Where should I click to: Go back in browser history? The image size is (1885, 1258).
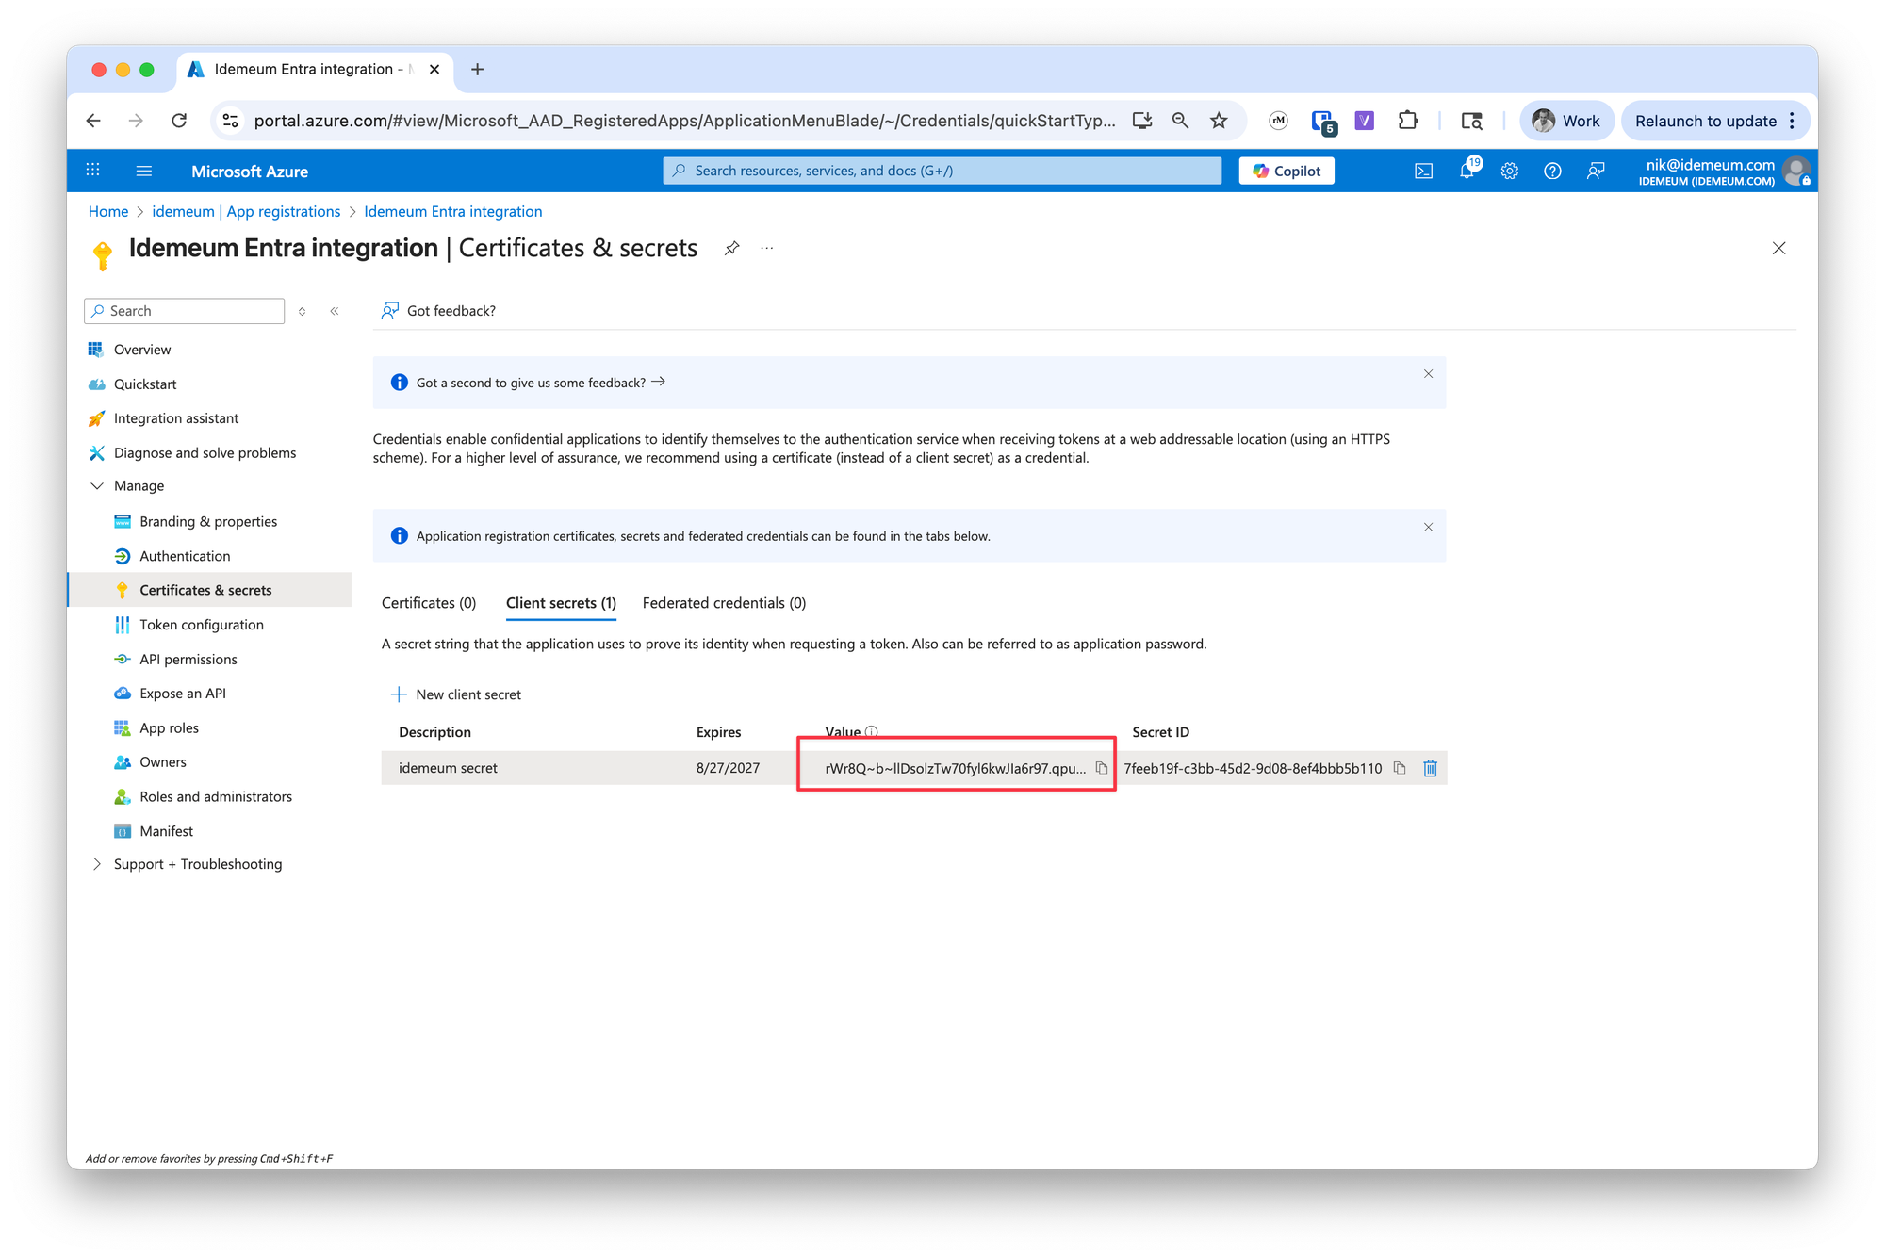93,121
